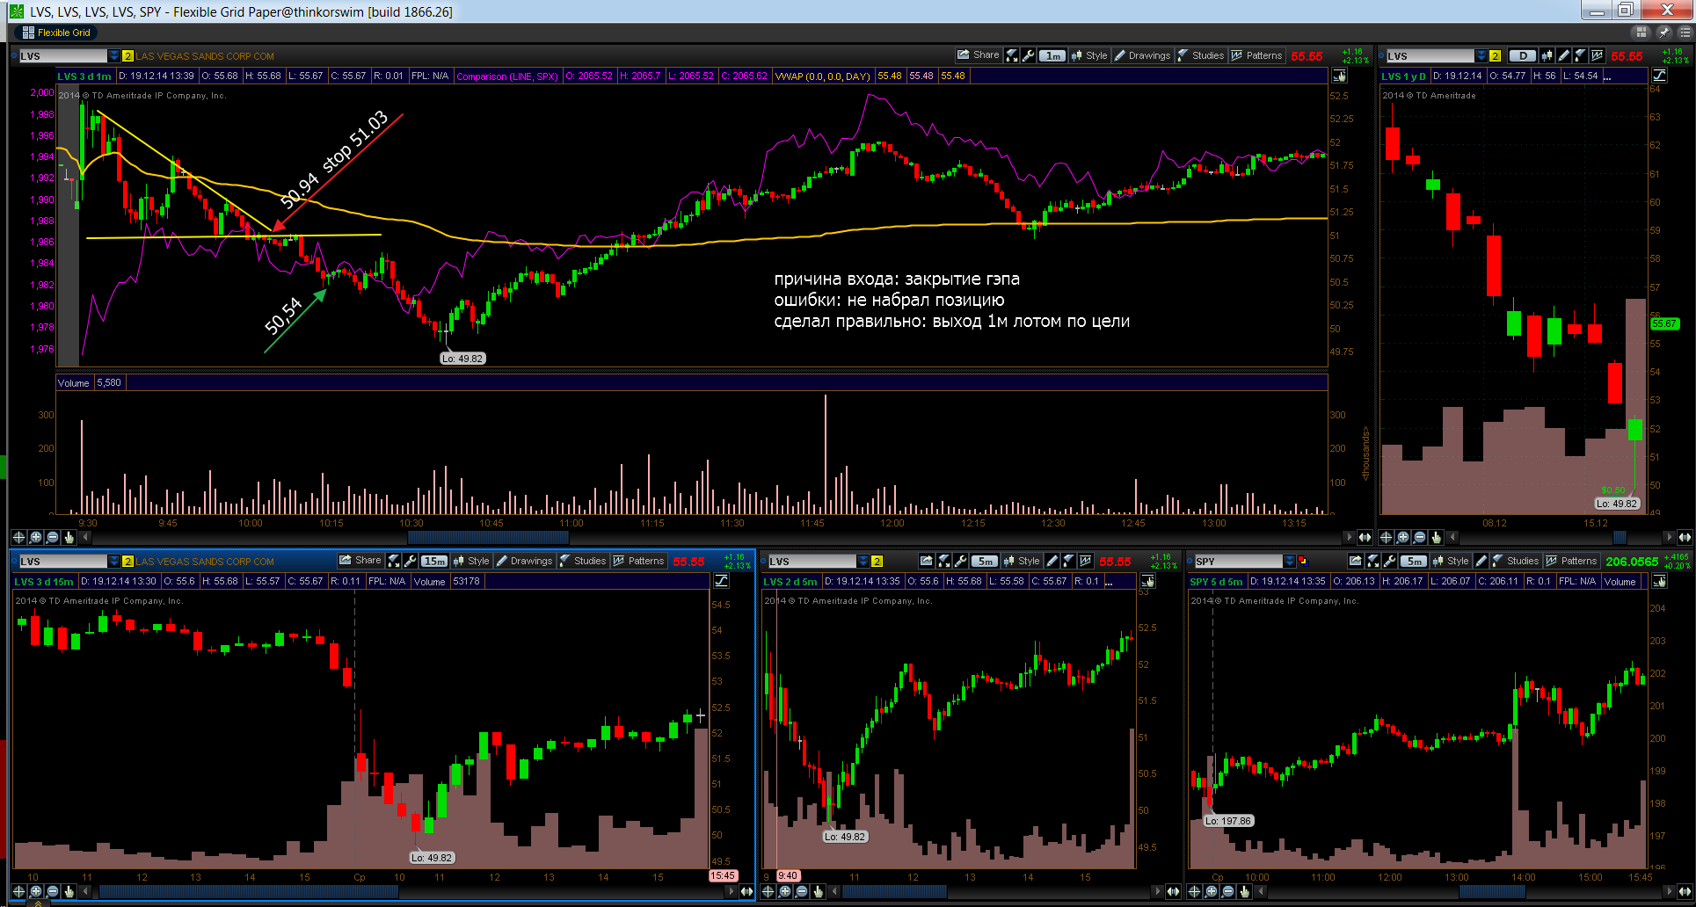Open grid layout icon at top right
This screenshot has height=907, width=1696.
[1641, 33]
